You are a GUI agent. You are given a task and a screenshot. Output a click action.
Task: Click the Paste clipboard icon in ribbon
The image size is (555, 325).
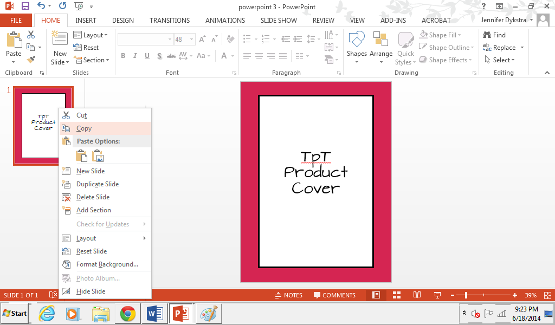point(14,40)
